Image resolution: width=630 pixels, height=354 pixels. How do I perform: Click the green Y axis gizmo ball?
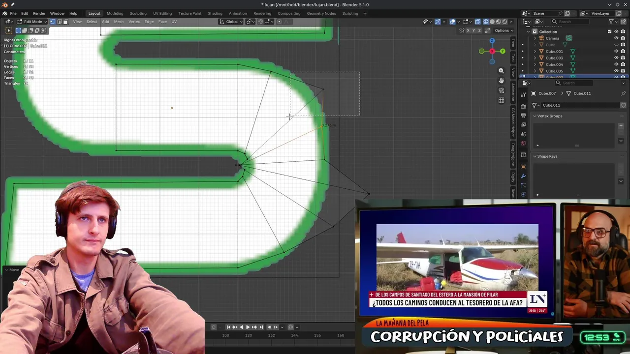click(503, 51)
